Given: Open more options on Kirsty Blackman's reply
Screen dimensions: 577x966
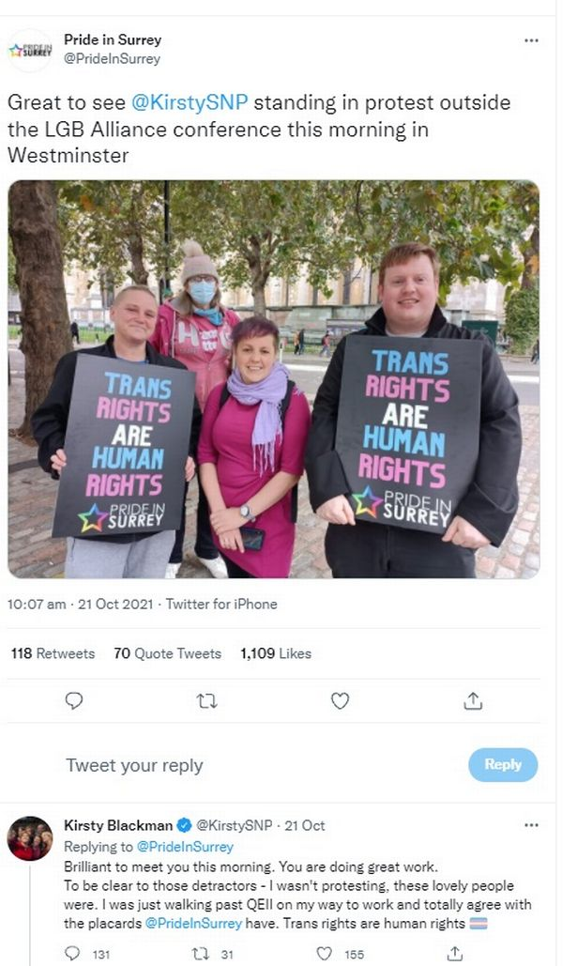Looking at the screenshot, I should pos(531,825).
